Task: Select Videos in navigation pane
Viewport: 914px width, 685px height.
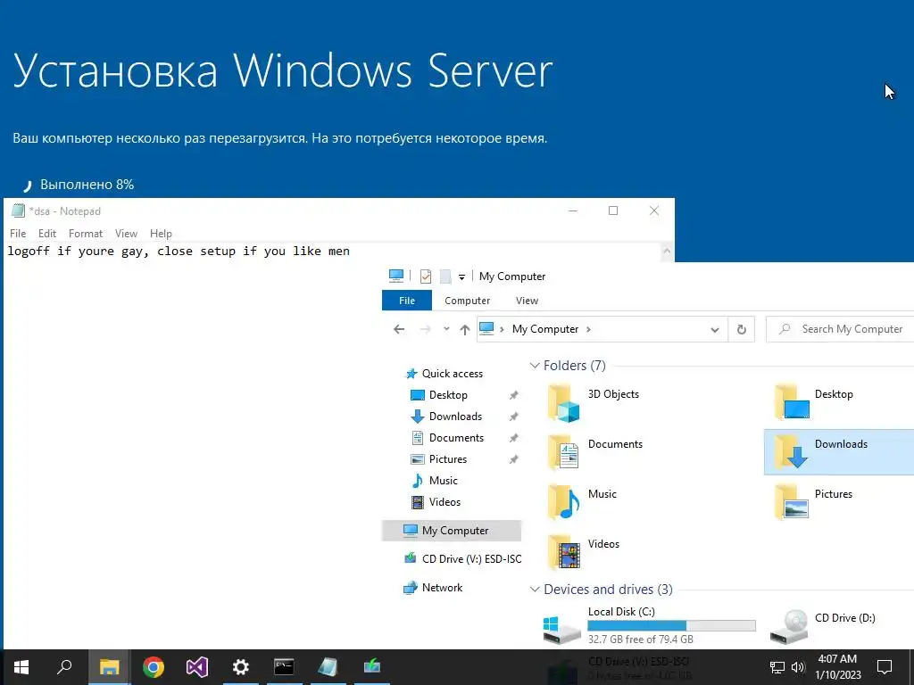Action: click(445, 502)
